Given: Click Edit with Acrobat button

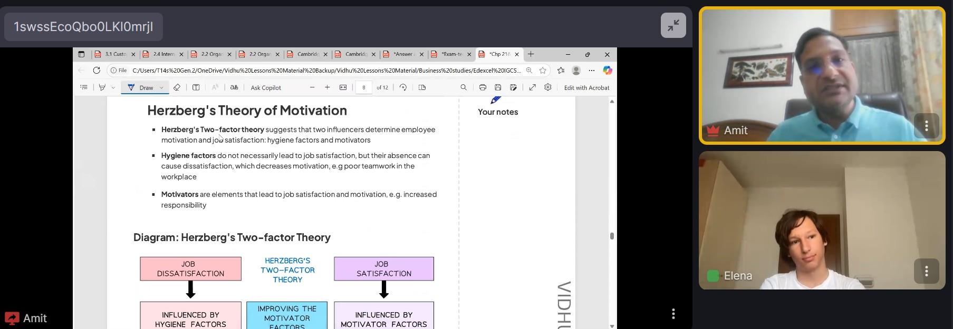Looking at the screenshot, I should (586, 88).
